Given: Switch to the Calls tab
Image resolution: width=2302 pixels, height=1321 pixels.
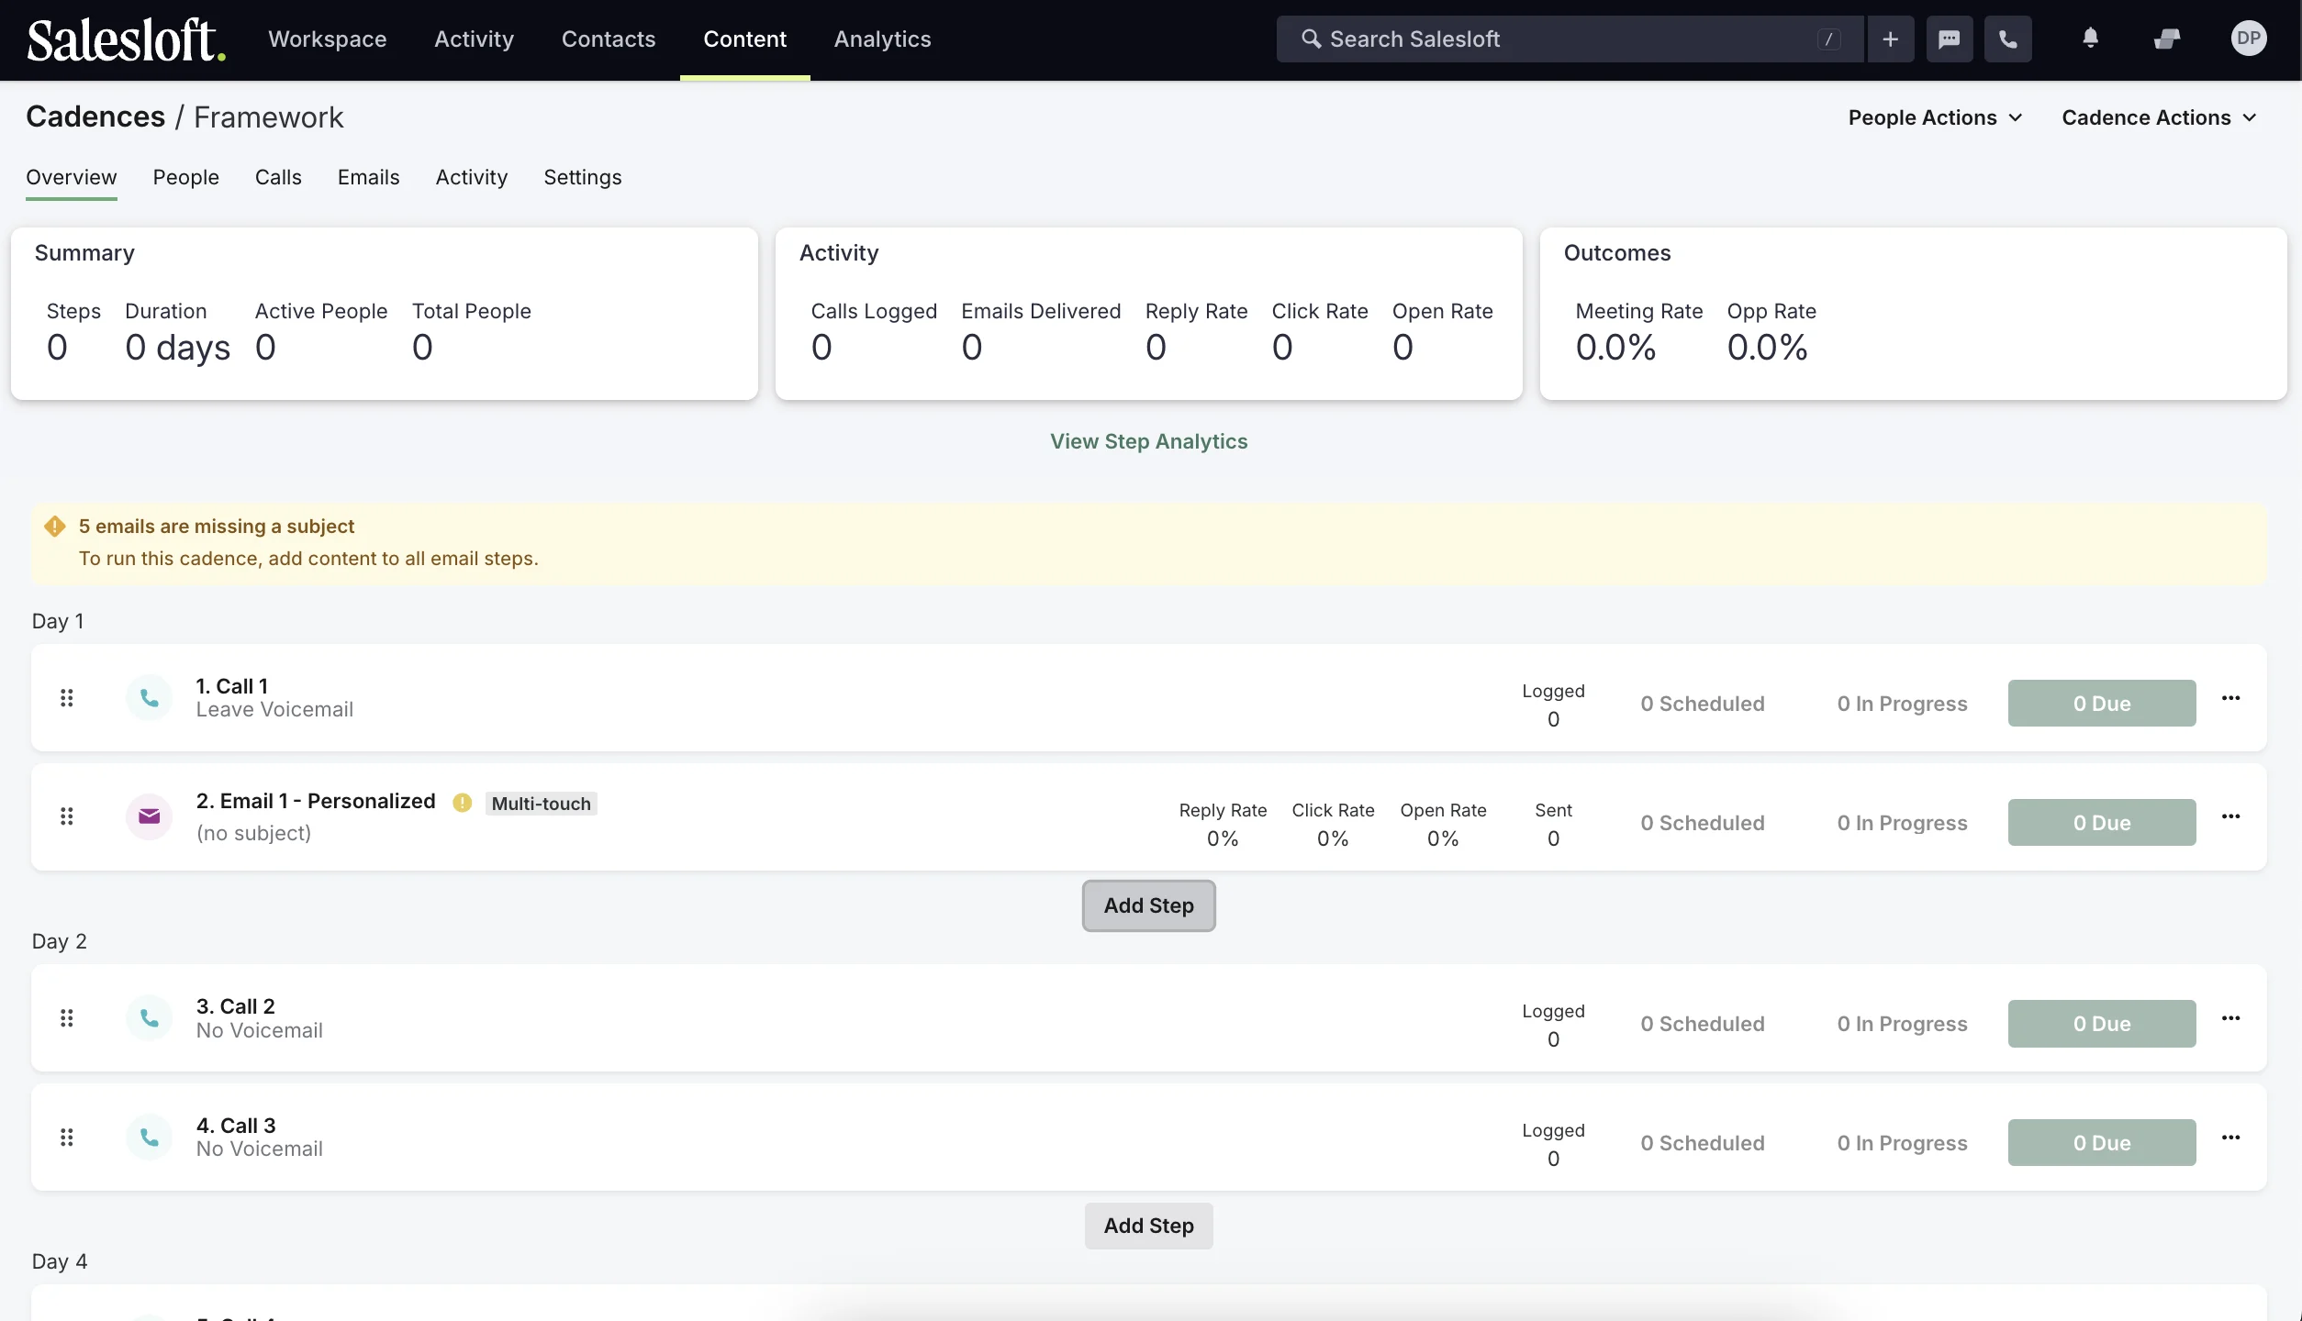Looking at the screenshot, I should pyautogui.click(x=278, y=177).
